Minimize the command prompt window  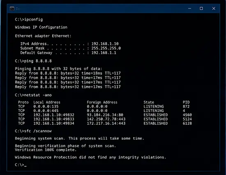pos(190,9)
